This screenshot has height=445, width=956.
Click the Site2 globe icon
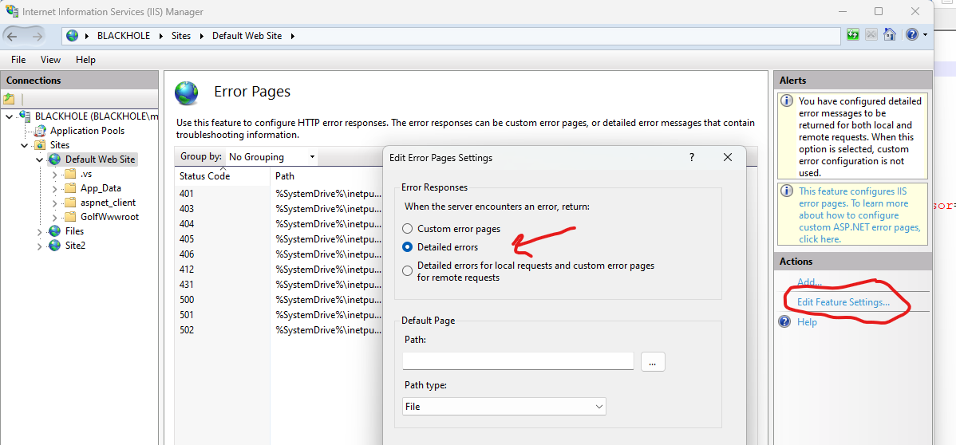(55, 246)
